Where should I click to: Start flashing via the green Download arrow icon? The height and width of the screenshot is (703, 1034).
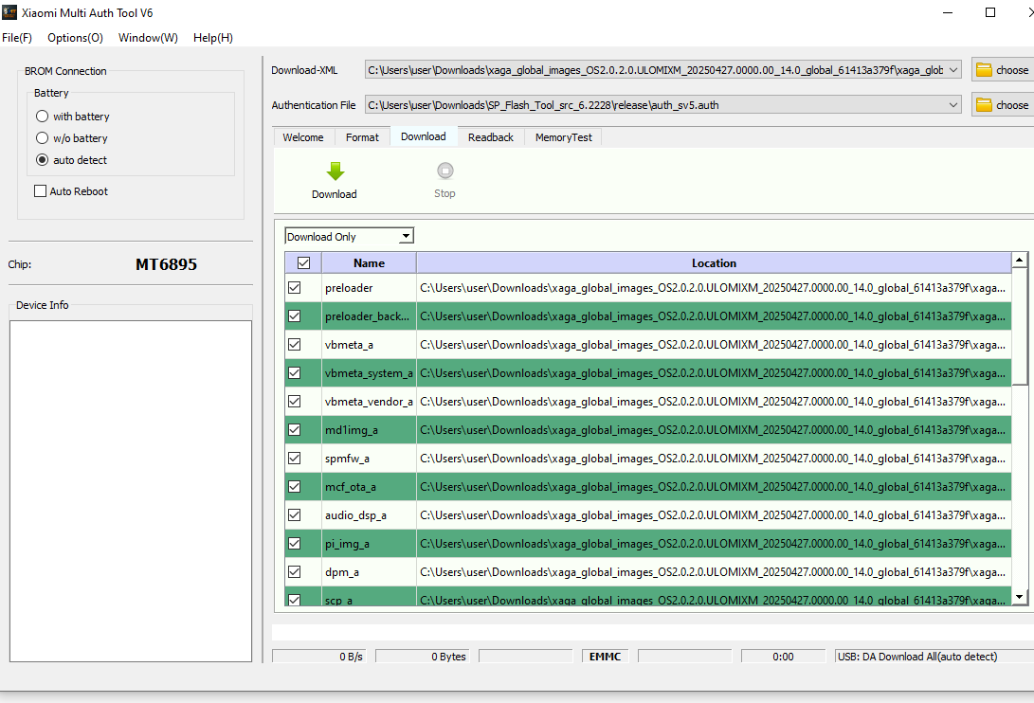tap(334, 172)
